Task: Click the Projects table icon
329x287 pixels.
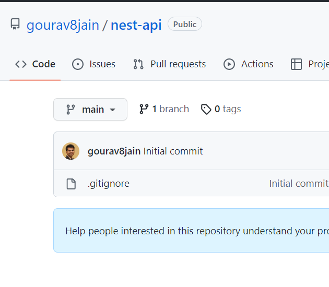Action: pos(296,64)
